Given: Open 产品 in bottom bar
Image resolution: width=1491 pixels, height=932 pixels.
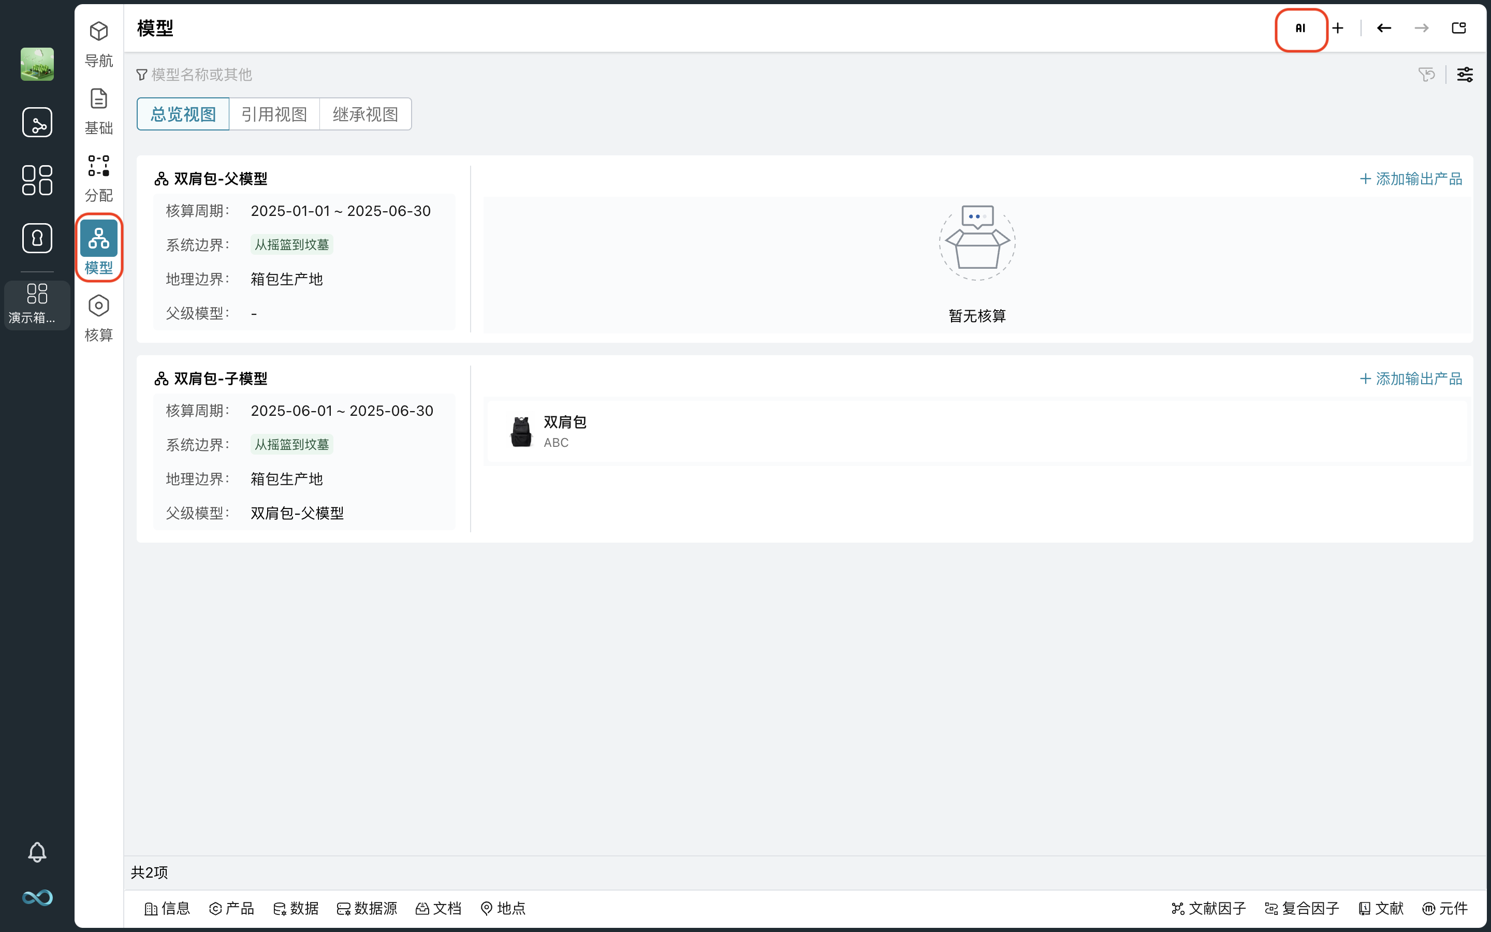Looking at the screenshot, I should click(231, 908).
